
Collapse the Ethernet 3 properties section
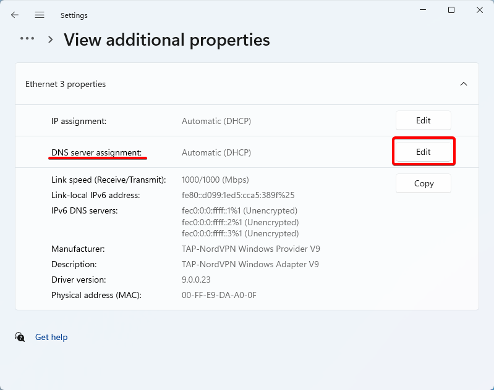point(464,84)
